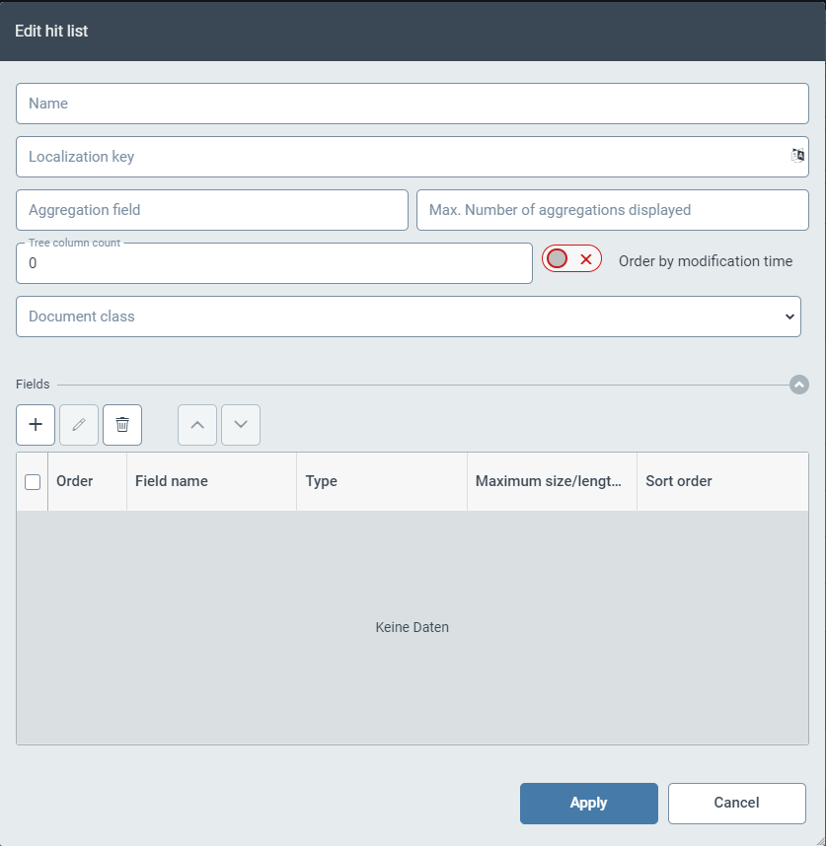Click the Cancel button
Viewport: 826px width, 846px height.
click(x=736, y=804)
